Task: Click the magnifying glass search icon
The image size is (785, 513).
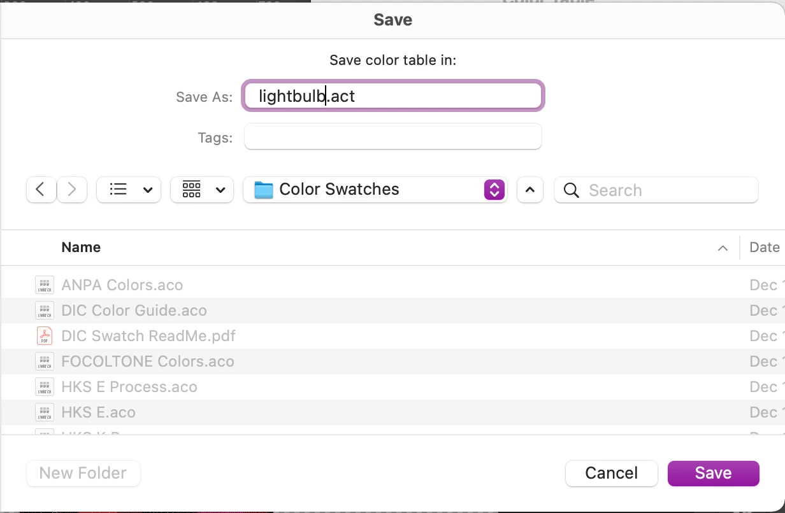Action: [x=572, y=190]
